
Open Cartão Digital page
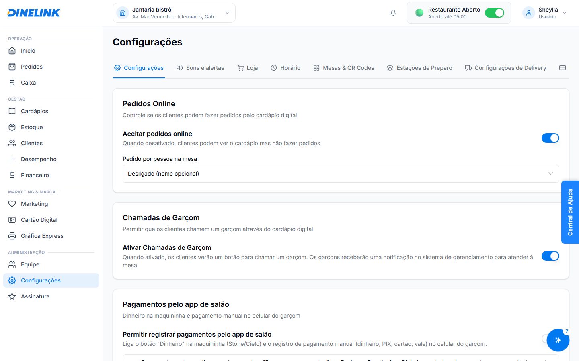point(51,220)
